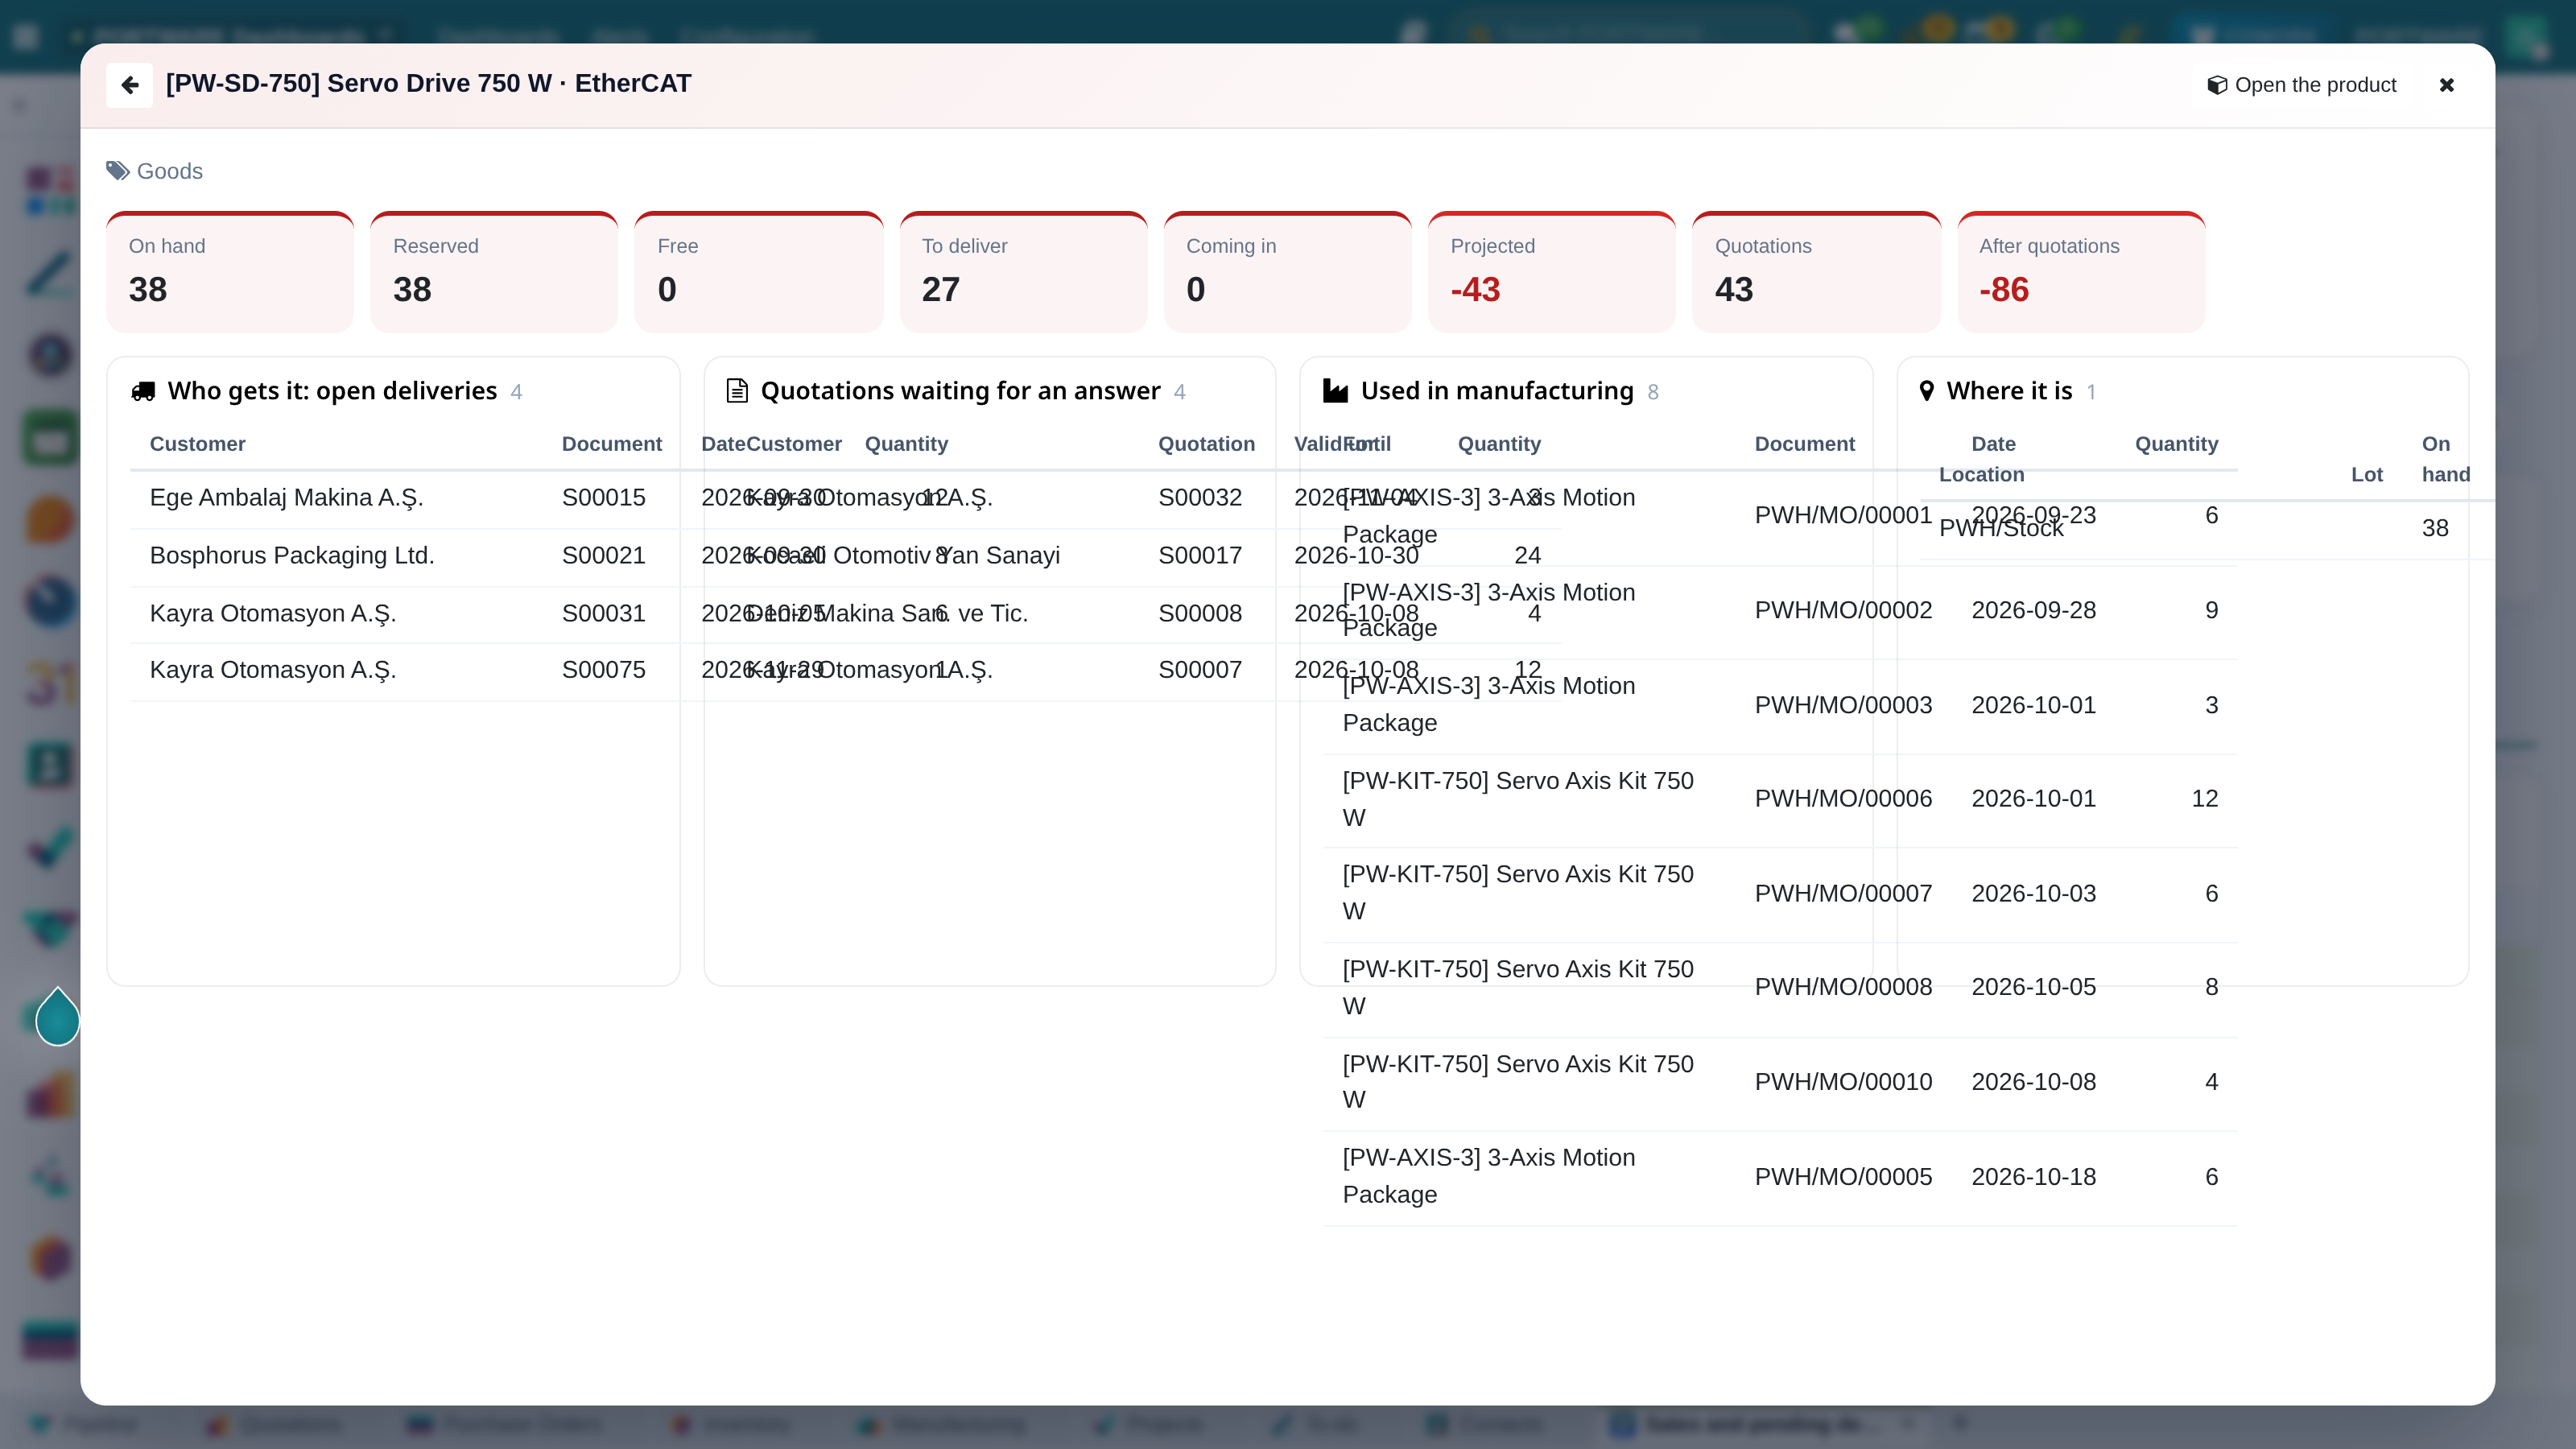Open delivery document S00021

603,556
